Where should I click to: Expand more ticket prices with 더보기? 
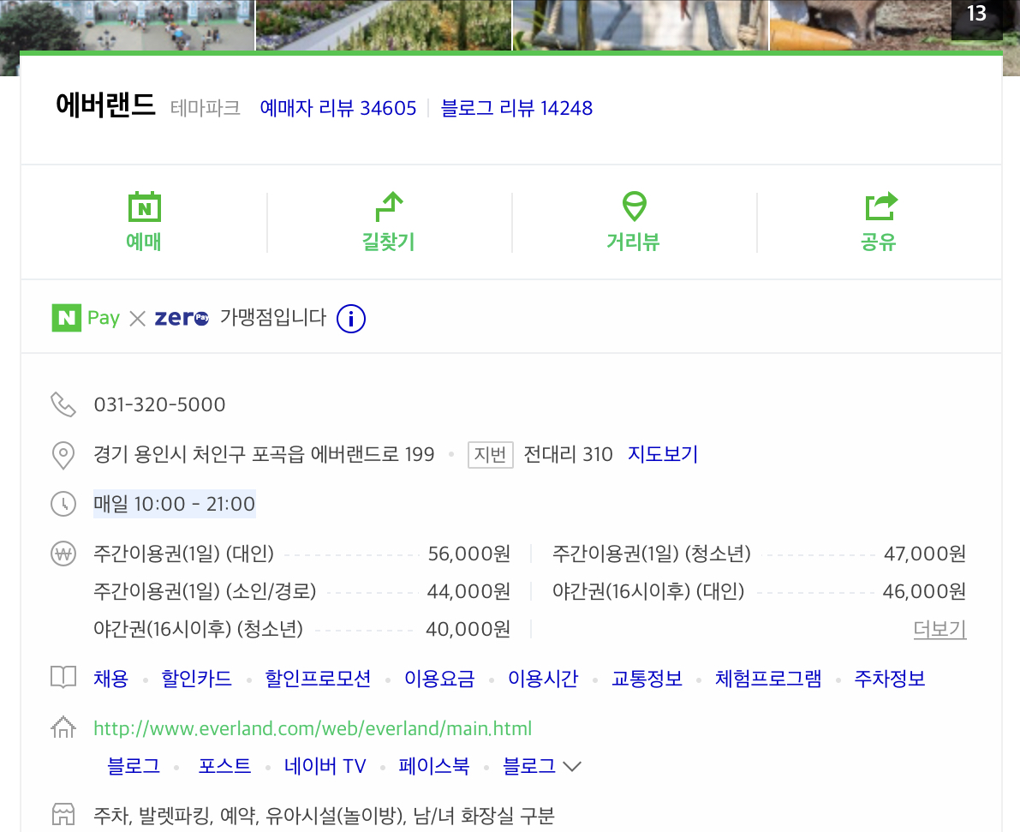[939, 629]
